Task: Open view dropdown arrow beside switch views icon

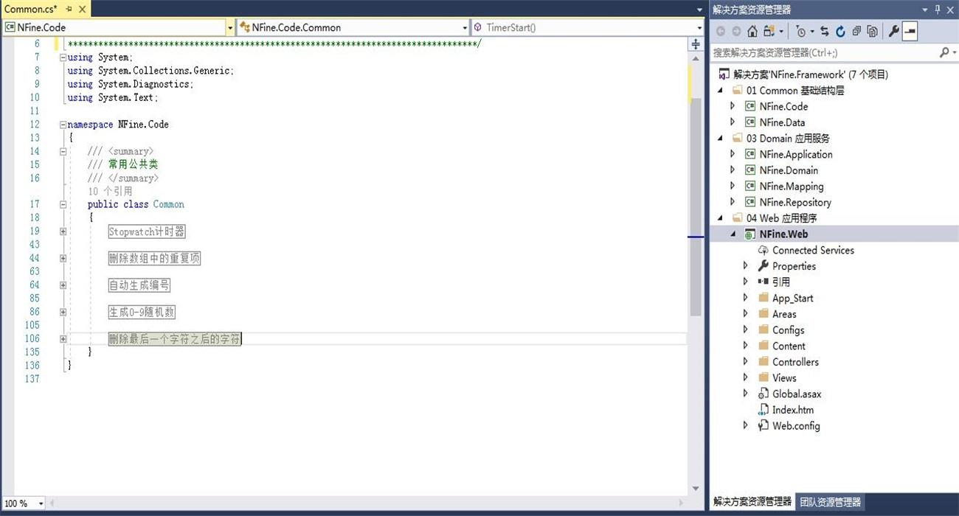Action: (x=780, y=31)
